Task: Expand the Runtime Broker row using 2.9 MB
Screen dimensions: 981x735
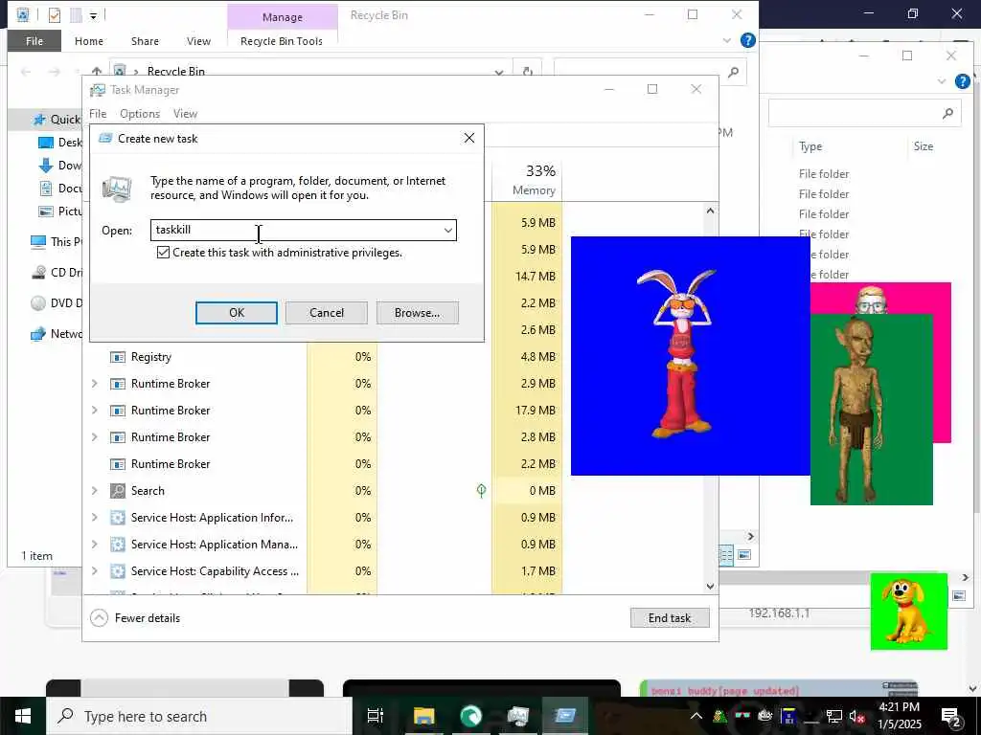Action: pyautogui.click(x=95, y=384)
